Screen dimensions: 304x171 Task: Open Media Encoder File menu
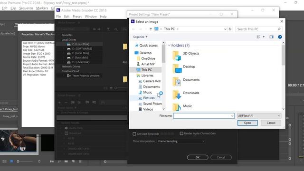[58, 17]
